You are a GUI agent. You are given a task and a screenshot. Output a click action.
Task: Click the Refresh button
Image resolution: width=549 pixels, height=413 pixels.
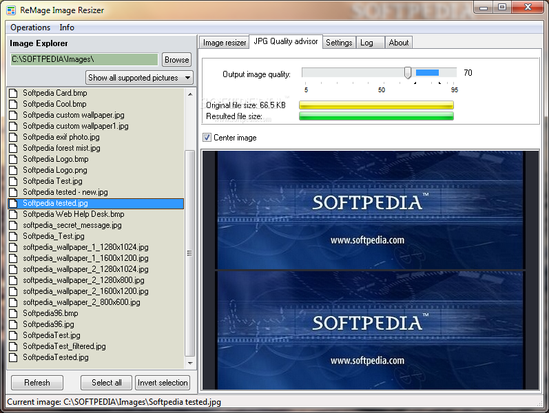37,383
